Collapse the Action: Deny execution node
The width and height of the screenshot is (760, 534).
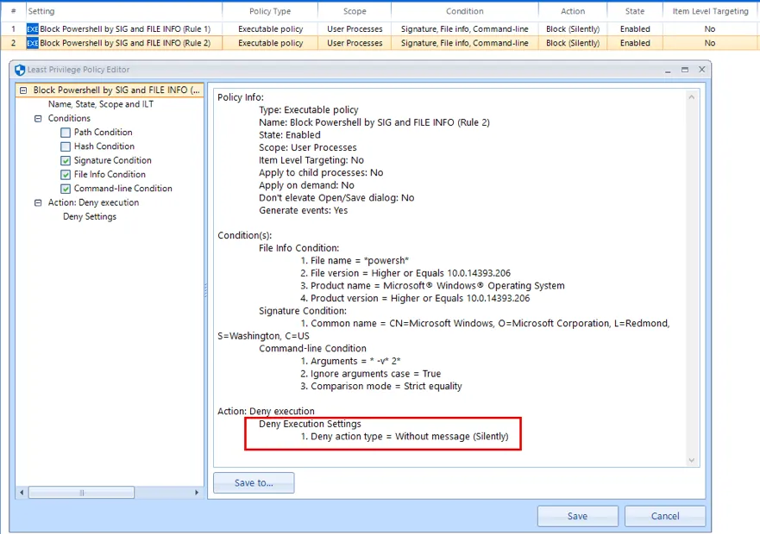[38, 203]
